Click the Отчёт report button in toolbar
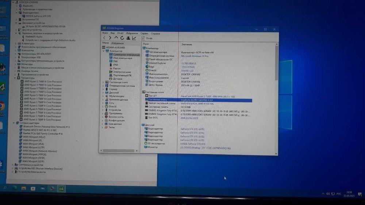Image resolution: width=365 pixels, height=205 pixels. [x=147, y=38]
